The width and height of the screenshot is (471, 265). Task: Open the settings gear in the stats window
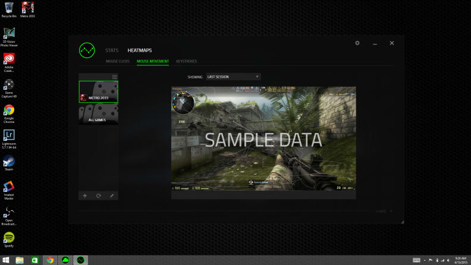tap(357, 43)
